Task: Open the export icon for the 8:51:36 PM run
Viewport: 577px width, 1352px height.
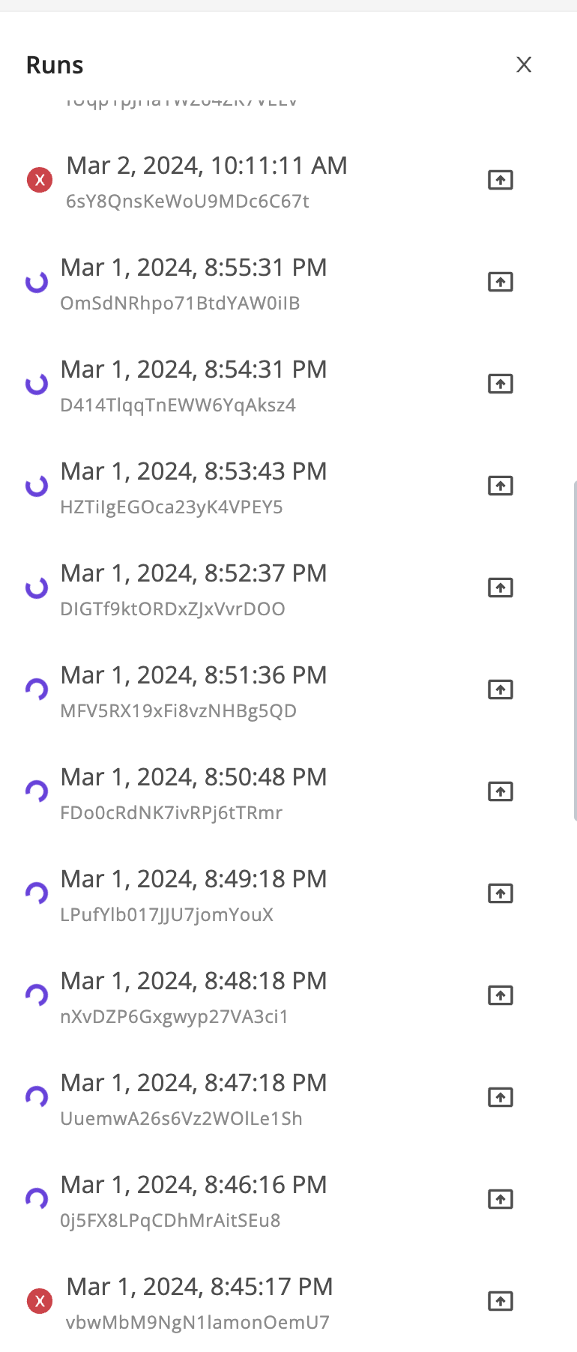Action: (501, 689)
